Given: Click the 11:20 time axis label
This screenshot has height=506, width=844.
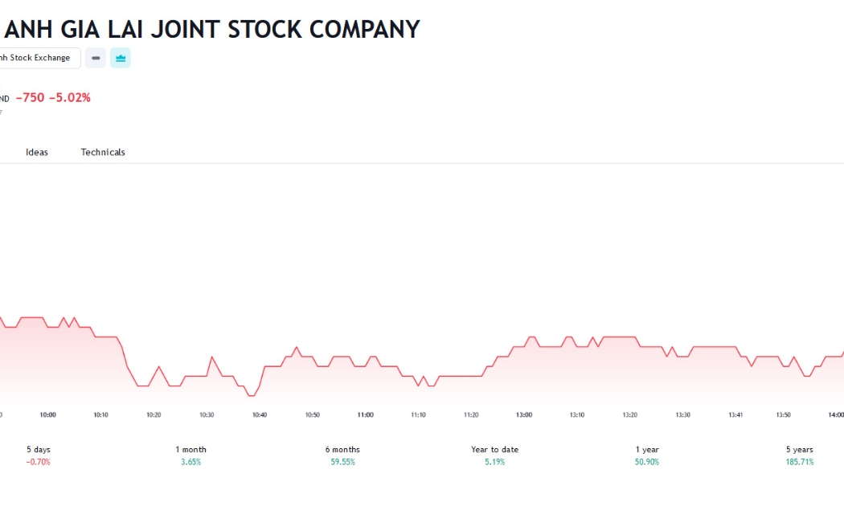Looking at the screenshot, I should 471,415.
